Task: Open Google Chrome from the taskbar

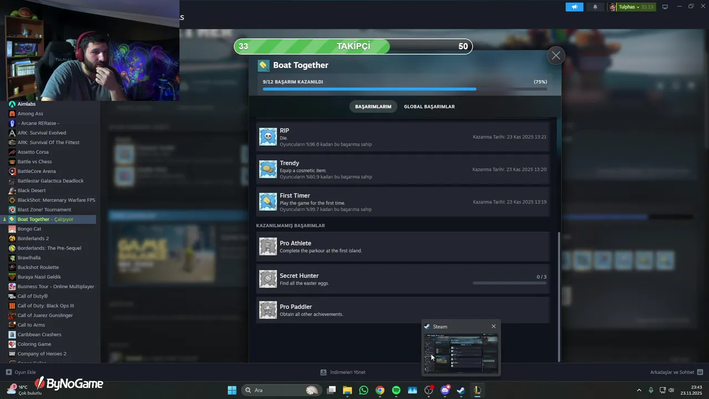Action: point(380,390)
